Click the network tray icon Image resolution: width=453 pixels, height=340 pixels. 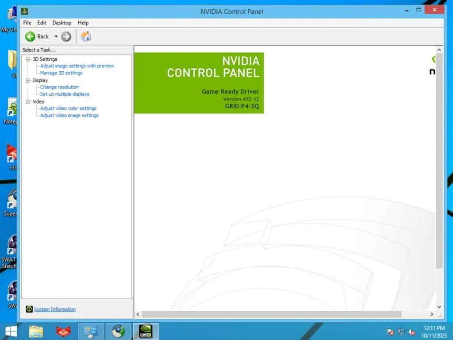point(401,332)
